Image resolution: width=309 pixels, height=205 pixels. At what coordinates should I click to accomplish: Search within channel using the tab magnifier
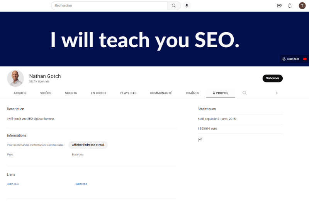[244, 93]
